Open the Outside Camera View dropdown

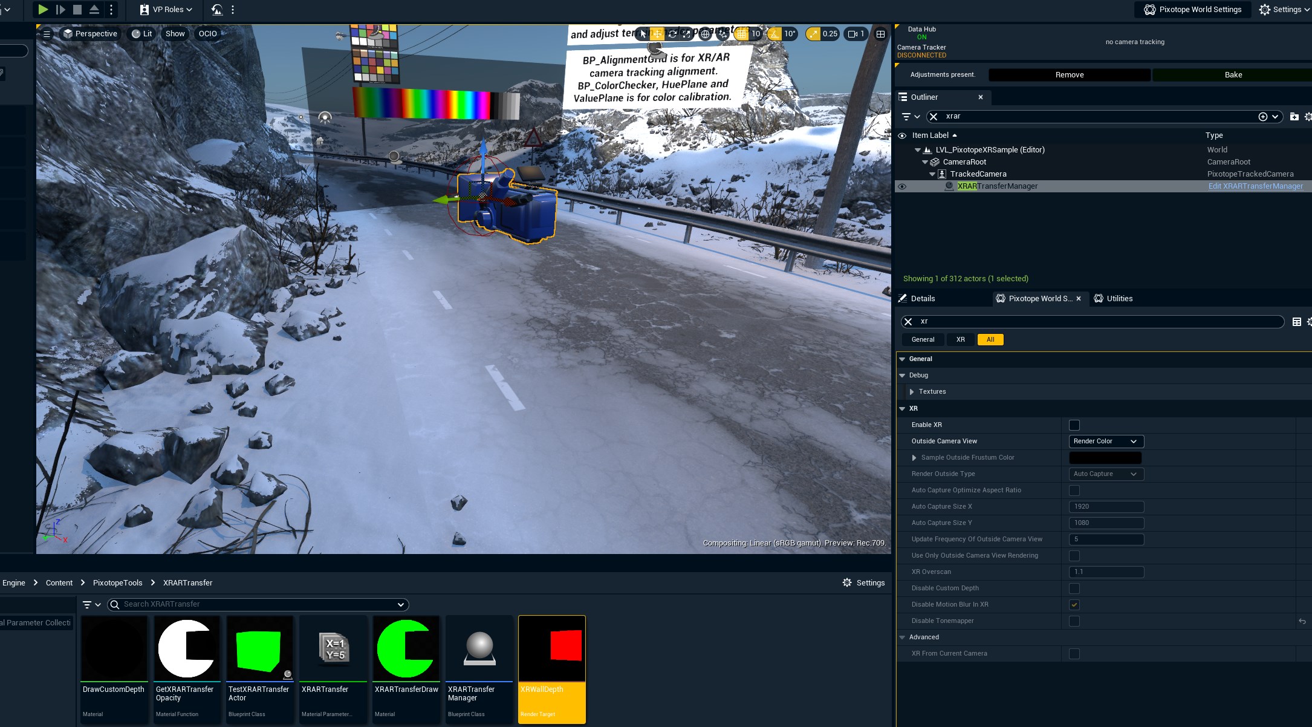[x=1105, y=441]
